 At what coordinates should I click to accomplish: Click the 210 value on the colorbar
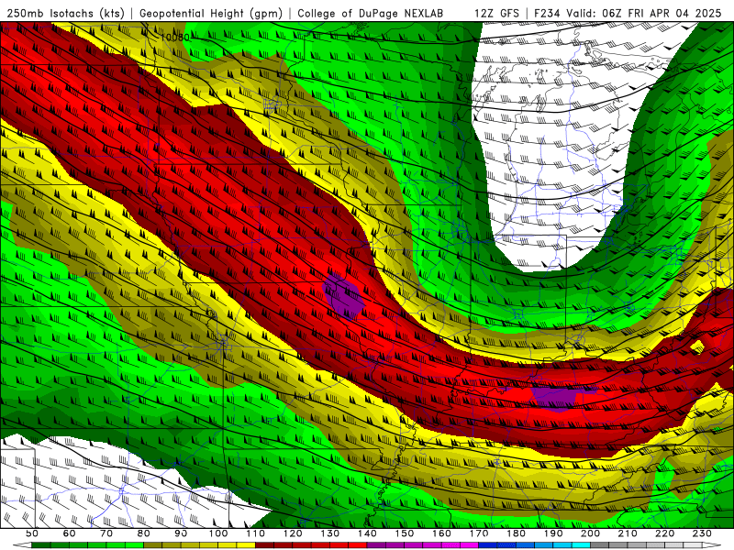628,533
